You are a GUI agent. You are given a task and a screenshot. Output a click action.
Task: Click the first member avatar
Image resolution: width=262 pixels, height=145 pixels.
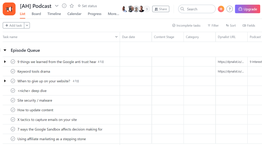point(125,9)
